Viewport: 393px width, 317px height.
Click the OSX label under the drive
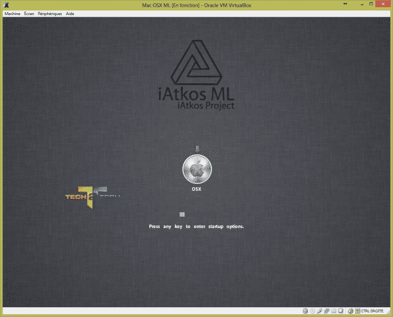(196, 189)
